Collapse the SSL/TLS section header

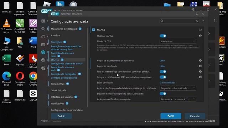pos(93,30)
